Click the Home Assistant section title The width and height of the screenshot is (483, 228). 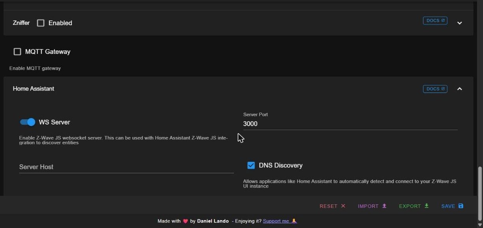click(34, 89)
